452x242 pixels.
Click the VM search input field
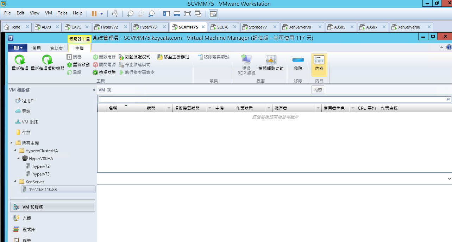click(x=272, y=100)
